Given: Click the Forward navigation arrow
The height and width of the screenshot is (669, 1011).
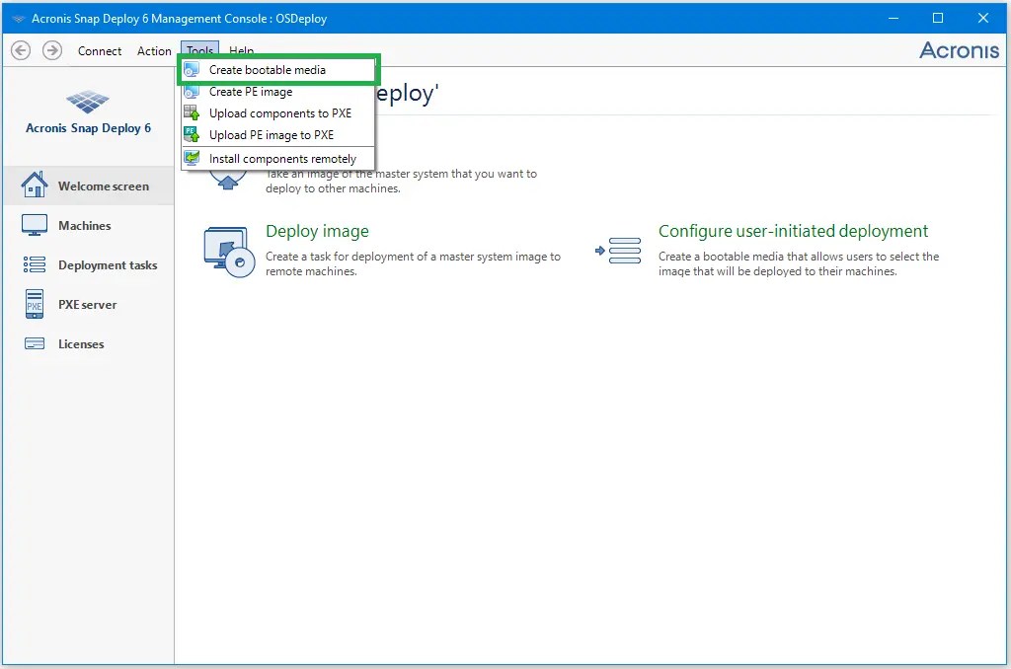Looking at the screenshot, I should (x=52, y=50).
